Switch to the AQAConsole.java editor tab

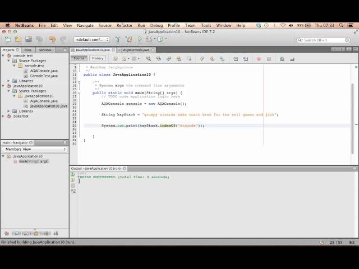tap(136, 50)
